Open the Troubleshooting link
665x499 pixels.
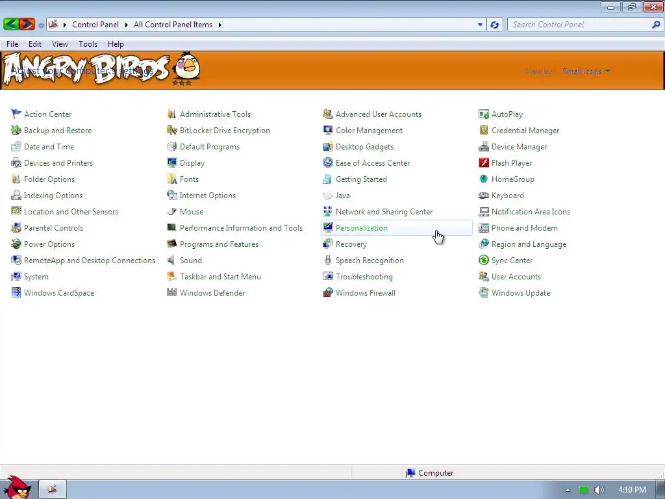(x=364, y=277)
